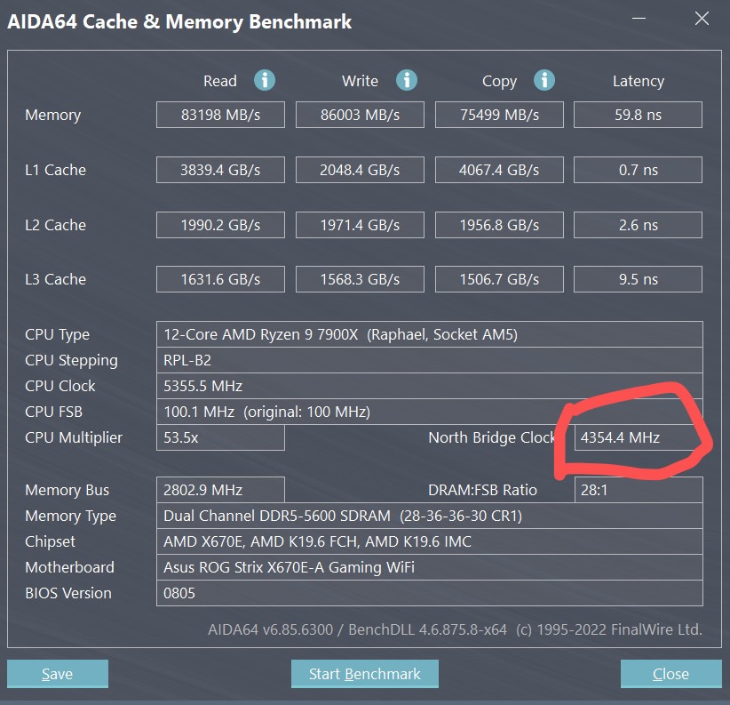The width and height of the screenshot is (730, 705).
Task: Click L2 Cache Write 1971.4 GB/s
Action: pyautogui.click(x=360, y=225)
